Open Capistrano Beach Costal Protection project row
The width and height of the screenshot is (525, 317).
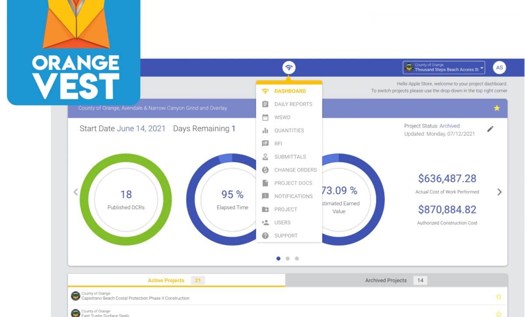287,296
